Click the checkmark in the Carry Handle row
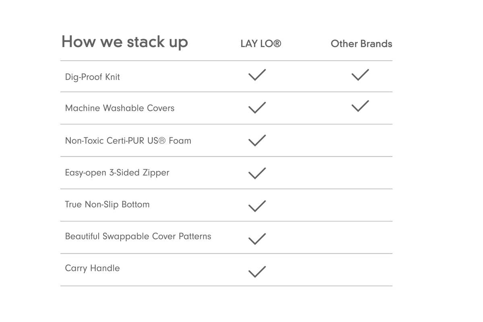Viewport: 483px width, 322px height. 257,272
